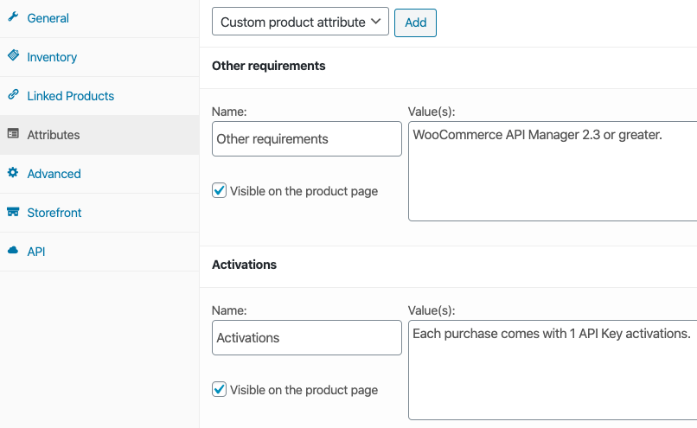
Task: Click the Inventory tag icon
Action: click(x=13, y=55)
